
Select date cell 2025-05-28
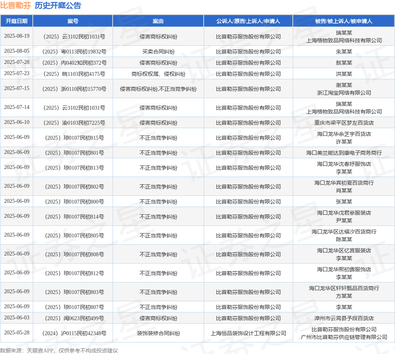coord(17,332)
